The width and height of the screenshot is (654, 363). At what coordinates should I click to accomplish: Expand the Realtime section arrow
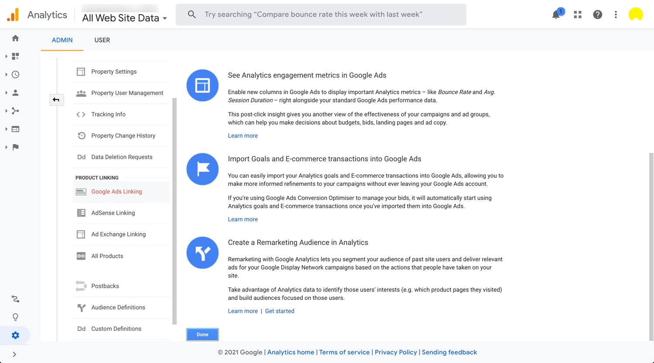(x=6, y=75)
